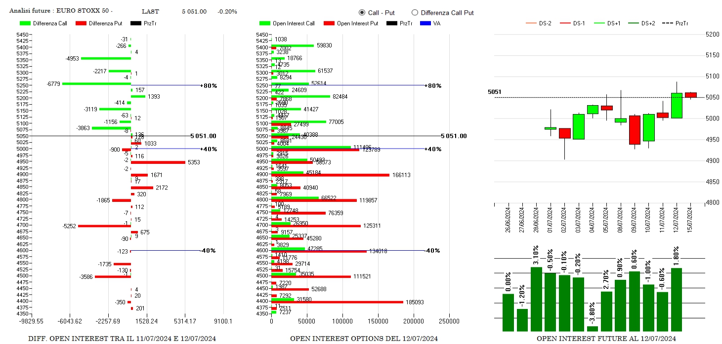Click the '5353' put difference value
The width and height of the screenshot is (722, 344).
[x=193, y=162]
